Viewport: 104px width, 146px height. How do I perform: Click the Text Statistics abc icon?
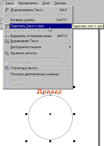(x=7, y=68)
